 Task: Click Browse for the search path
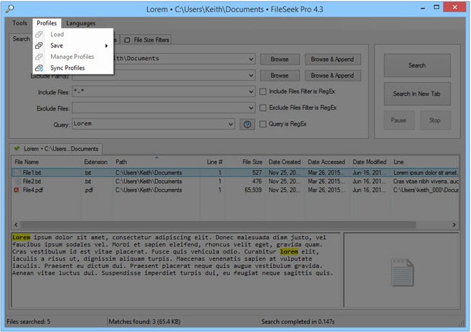tap(280, 60)
